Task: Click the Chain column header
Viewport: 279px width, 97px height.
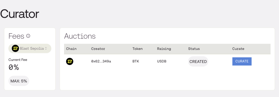Action: click(71, 49)
